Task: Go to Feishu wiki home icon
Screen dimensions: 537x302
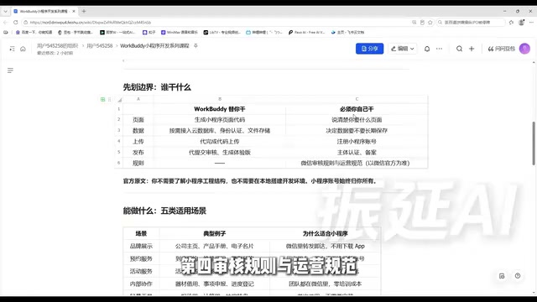Action: coord(23,49)
